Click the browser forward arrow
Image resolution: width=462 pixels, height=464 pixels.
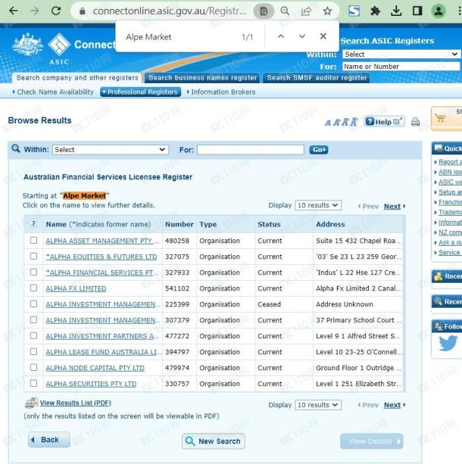[x=35, y=11]
